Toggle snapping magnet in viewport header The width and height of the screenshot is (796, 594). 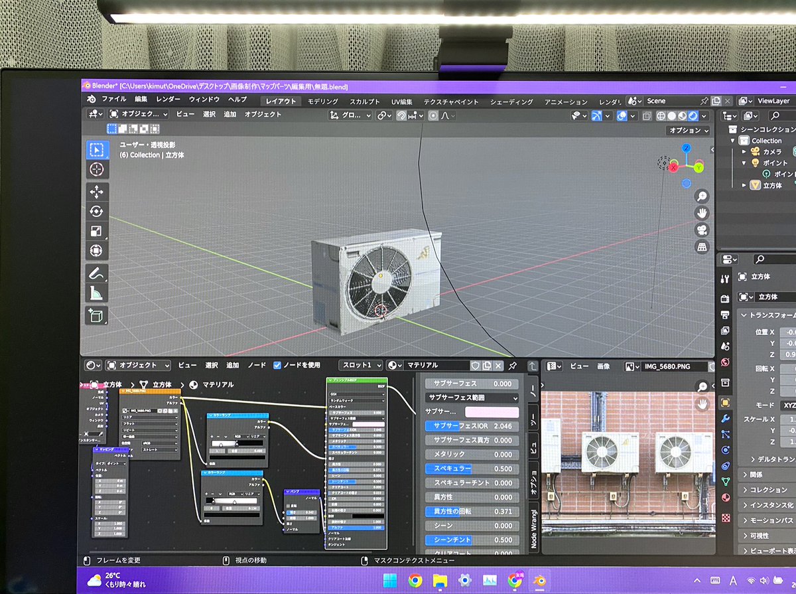[402, 115]
